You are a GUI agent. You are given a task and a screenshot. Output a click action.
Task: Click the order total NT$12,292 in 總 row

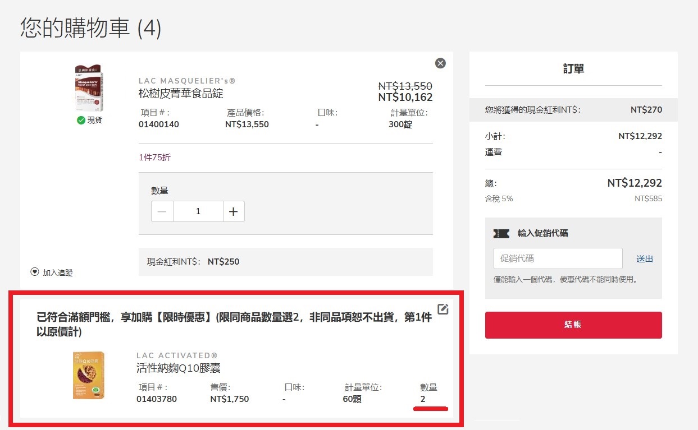(x=635, y=183)
